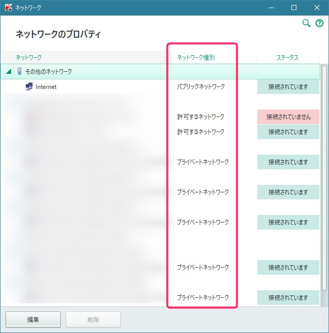329x333 pixels.
Task: Open the help question mark icon
Action: (319, 23)
